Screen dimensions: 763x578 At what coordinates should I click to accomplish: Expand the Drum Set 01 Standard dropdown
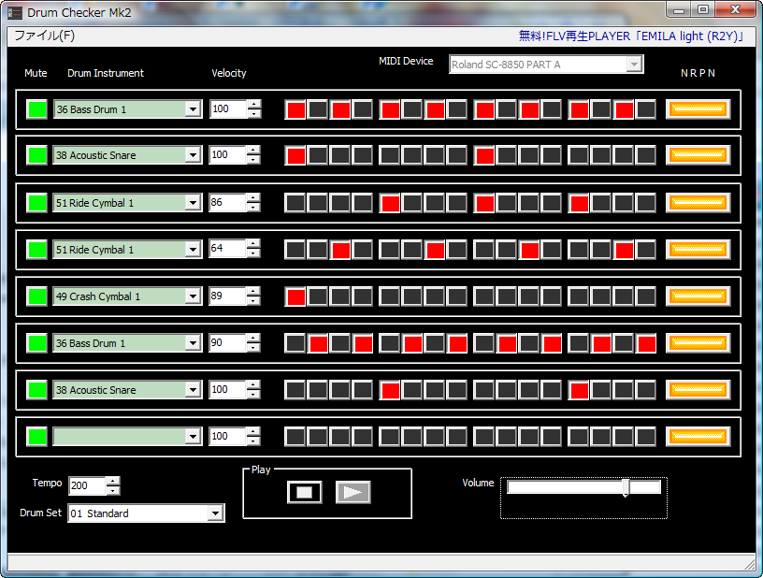pos(215,513)
